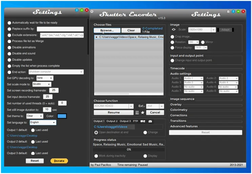Toggle Output 3 default Last used
This screenshot has width=252, height=174.
(x=33, y=153)
